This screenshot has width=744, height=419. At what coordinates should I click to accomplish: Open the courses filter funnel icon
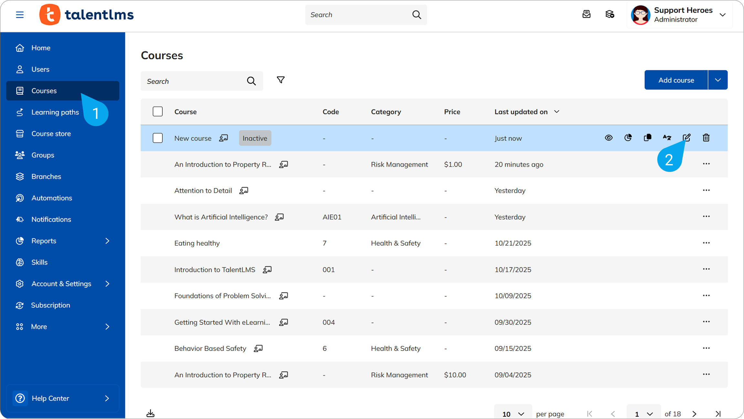(x=281, y=80)
